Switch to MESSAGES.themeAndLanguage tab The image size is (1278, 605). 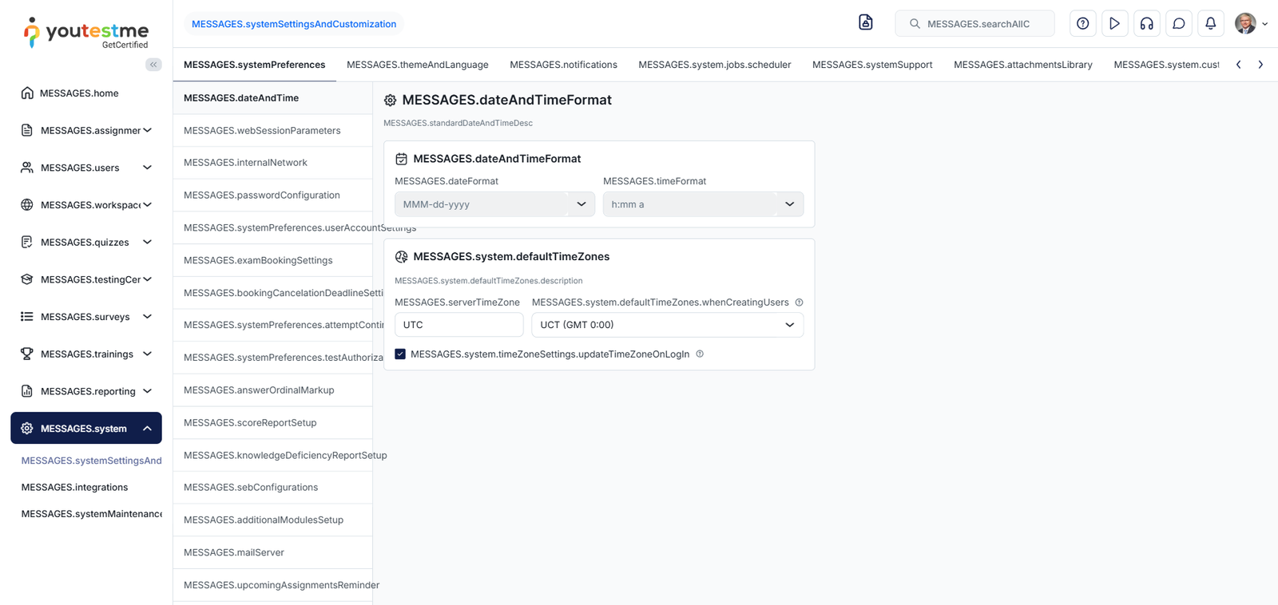point(417,65)
